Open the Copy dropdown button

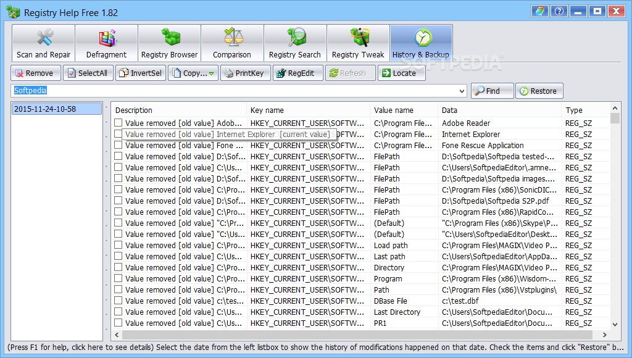coord(193,73)
